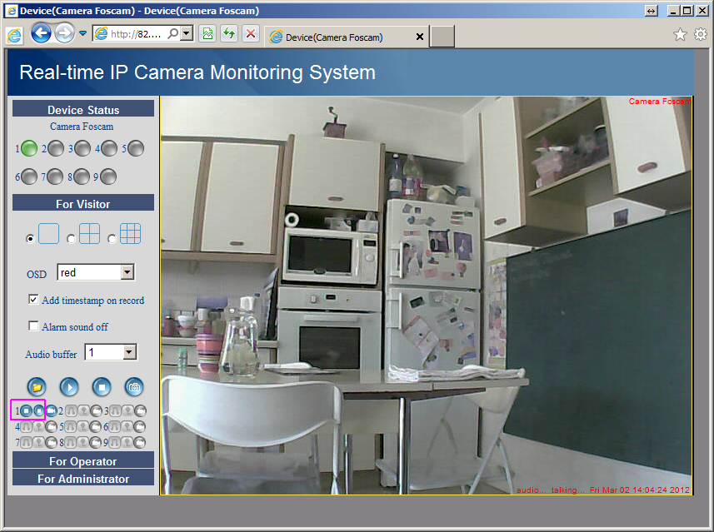714x532 pixels.
Task: Click the device 5 status indicator
Action: coord(136,148)
